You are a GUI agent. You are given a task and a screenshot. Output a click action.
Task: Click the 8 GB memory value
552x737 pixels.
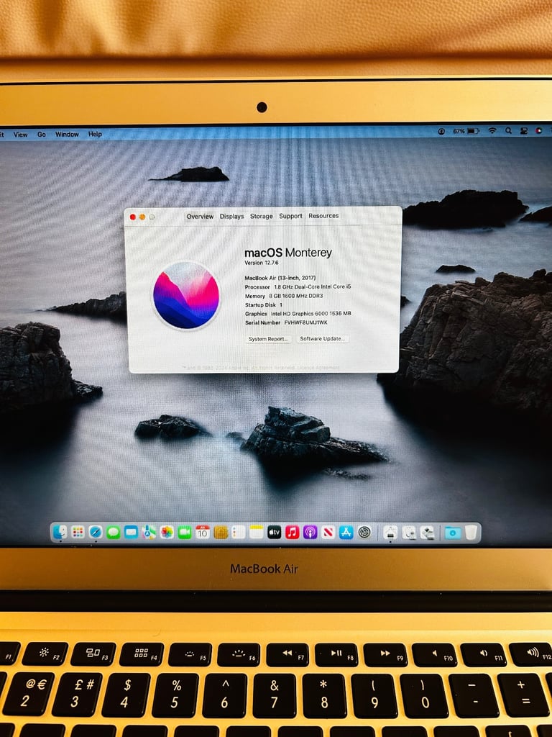296,296
